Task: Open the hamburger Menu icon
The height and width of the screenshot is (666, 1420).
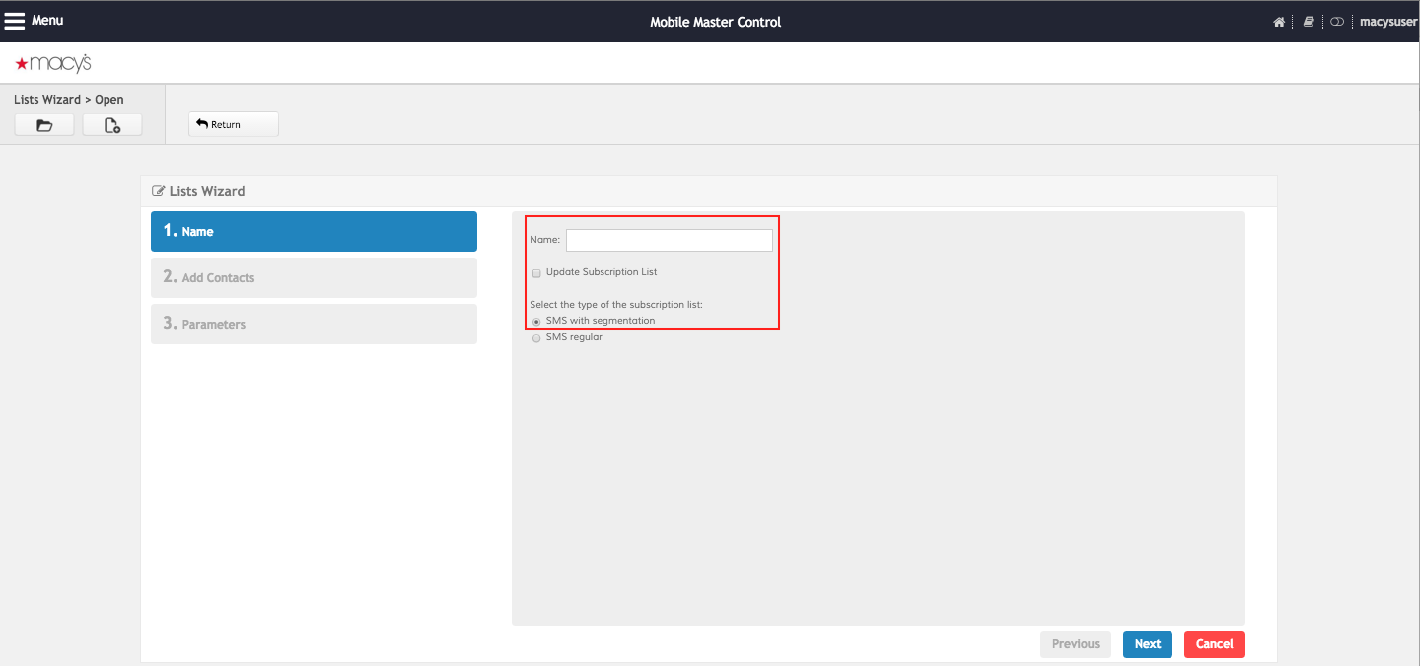Action: pos(15,21)
